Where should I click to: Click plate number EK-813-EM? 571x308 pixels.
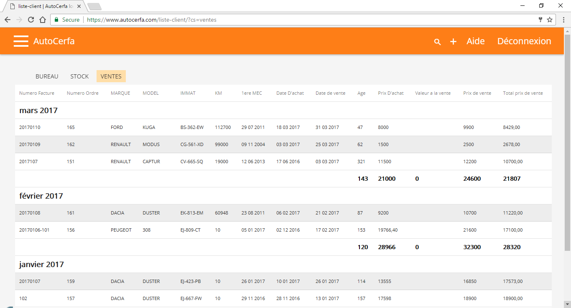tap(192, 213)
